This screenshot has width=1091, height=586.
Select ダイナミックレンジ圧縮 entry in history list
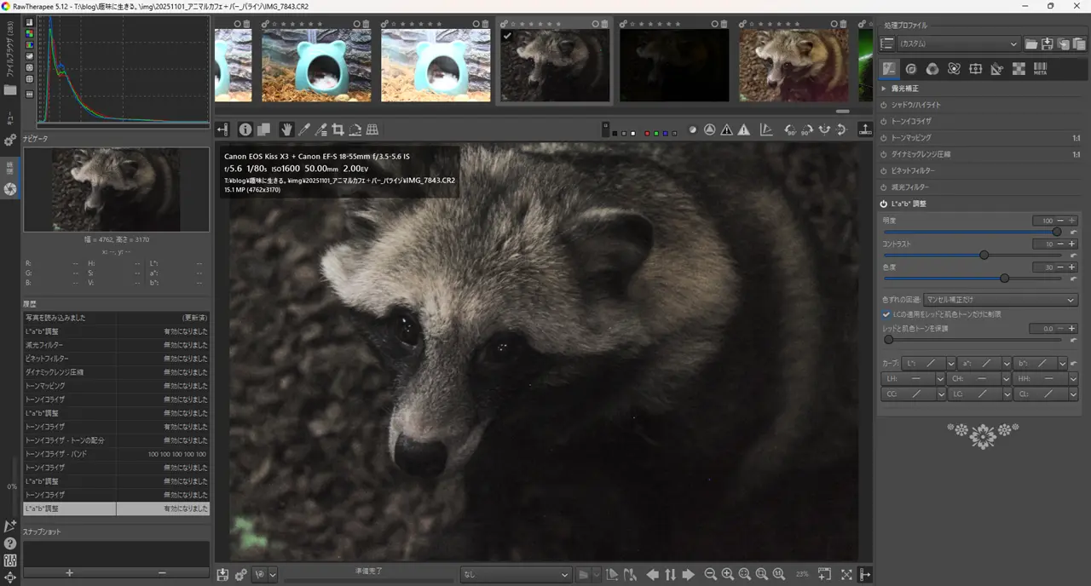click(x=70, y=372)
